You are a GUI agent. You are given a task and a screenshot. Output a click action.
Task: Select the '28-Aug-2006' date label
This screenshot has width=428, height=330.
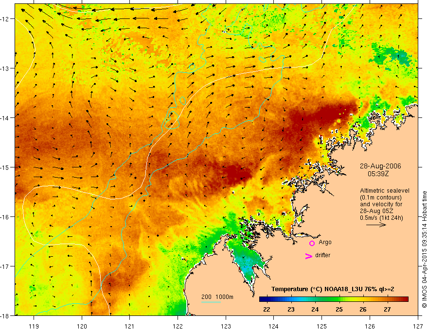click(380, 166)
